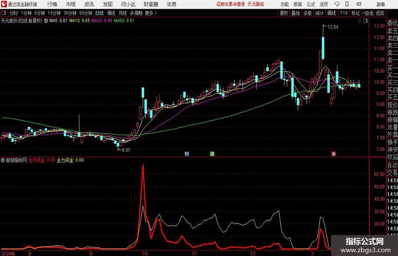Open the 交易 menu
The height and width of the screenshot is (256, 398).
(171, 4)
